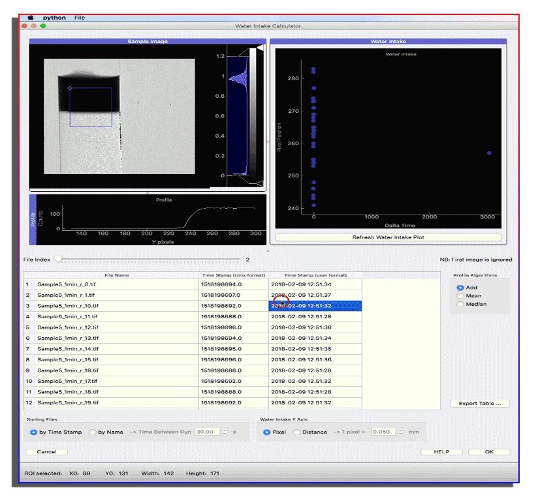
Task: Open the File menu
Action: pyautogui.click(x=80, y=18)
